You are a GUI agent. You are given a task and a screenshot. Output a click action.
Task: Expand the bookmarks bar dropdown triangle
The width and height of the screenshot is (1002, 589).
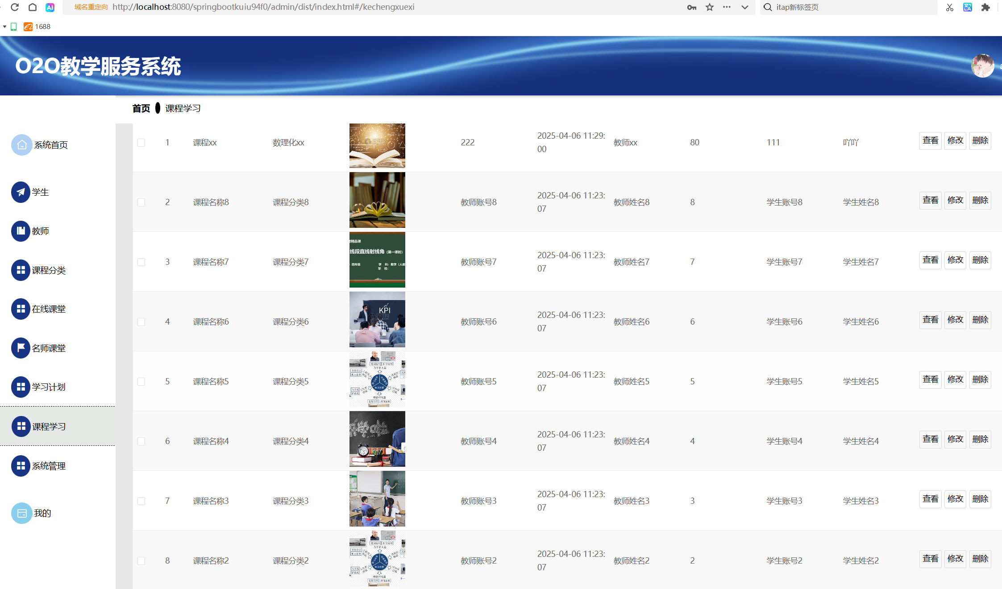4,27
